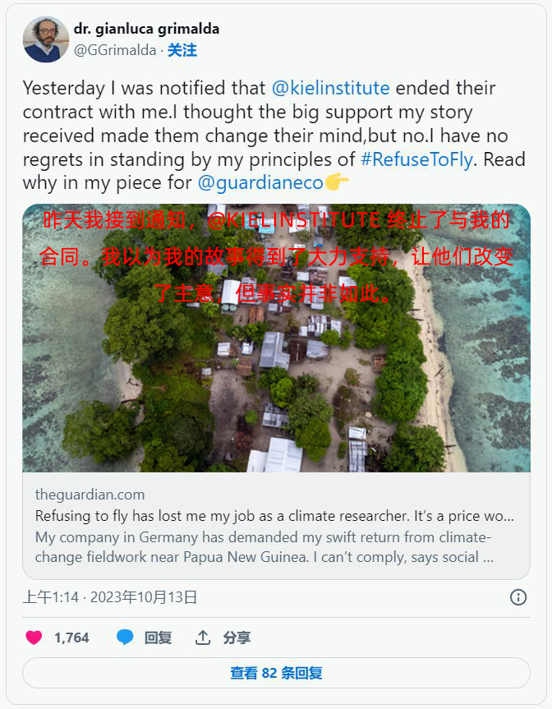This screenshot has height=709, width=552.
Task: Click the blue reply speech bubble icon
Action: 125,637
